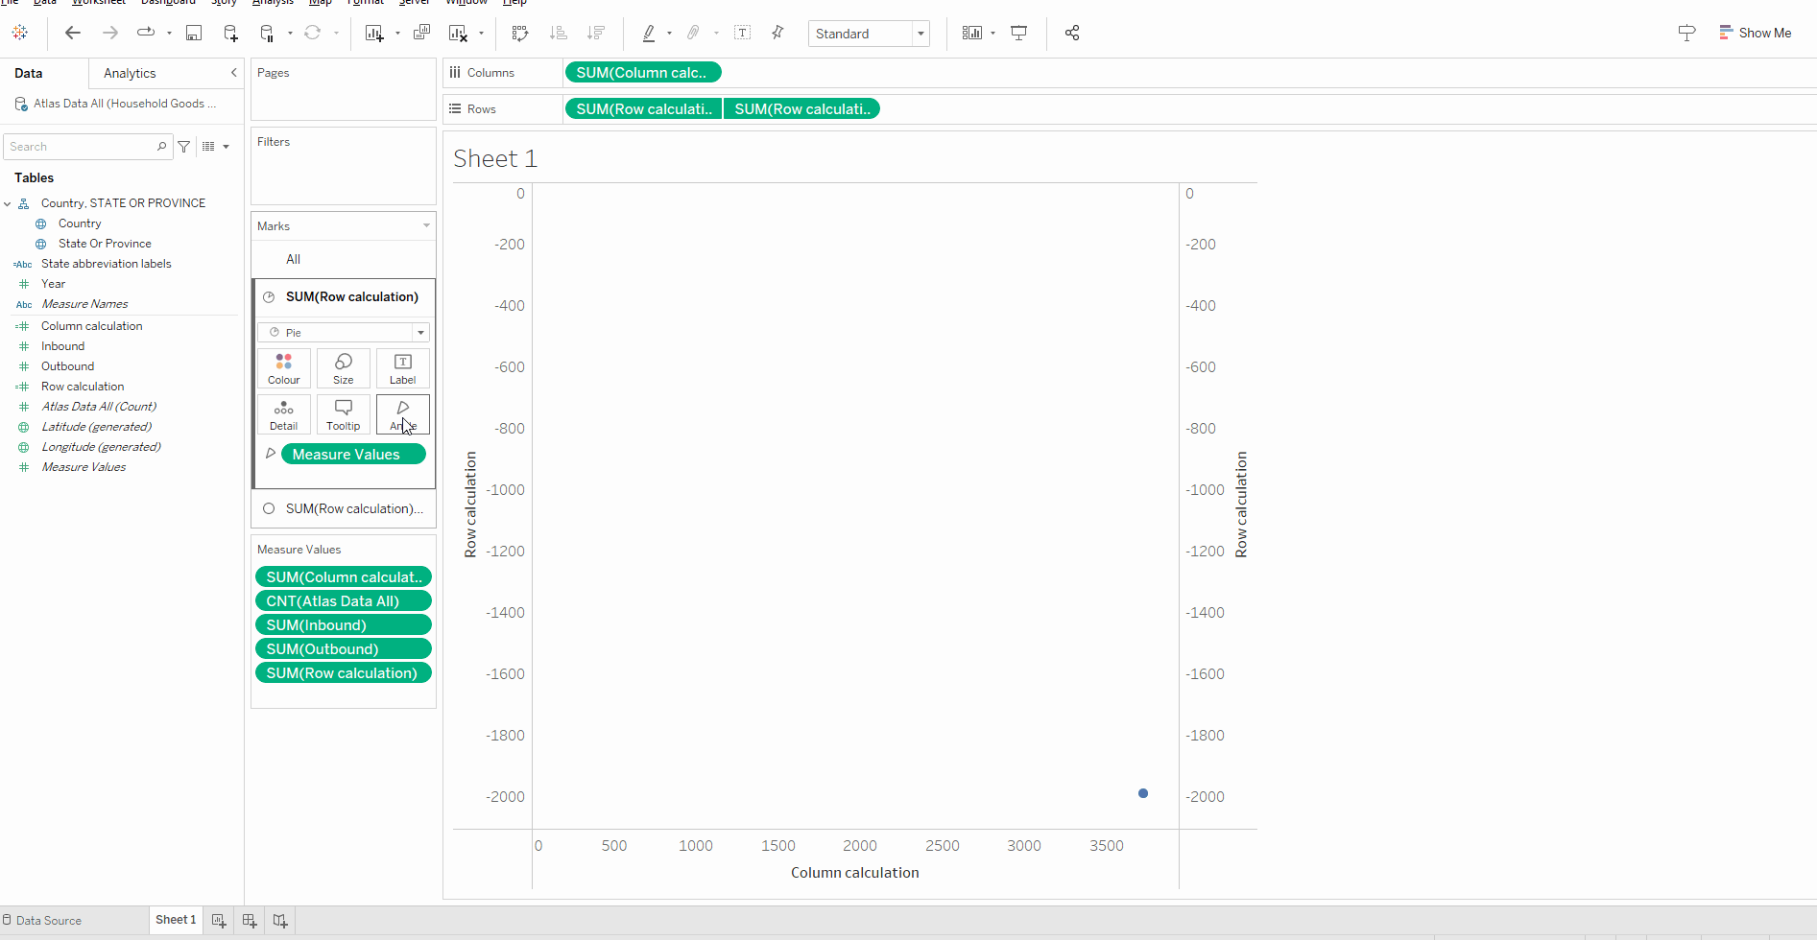Pause automatic updates
The image size is (1817, 940).
tap(268, 33)
